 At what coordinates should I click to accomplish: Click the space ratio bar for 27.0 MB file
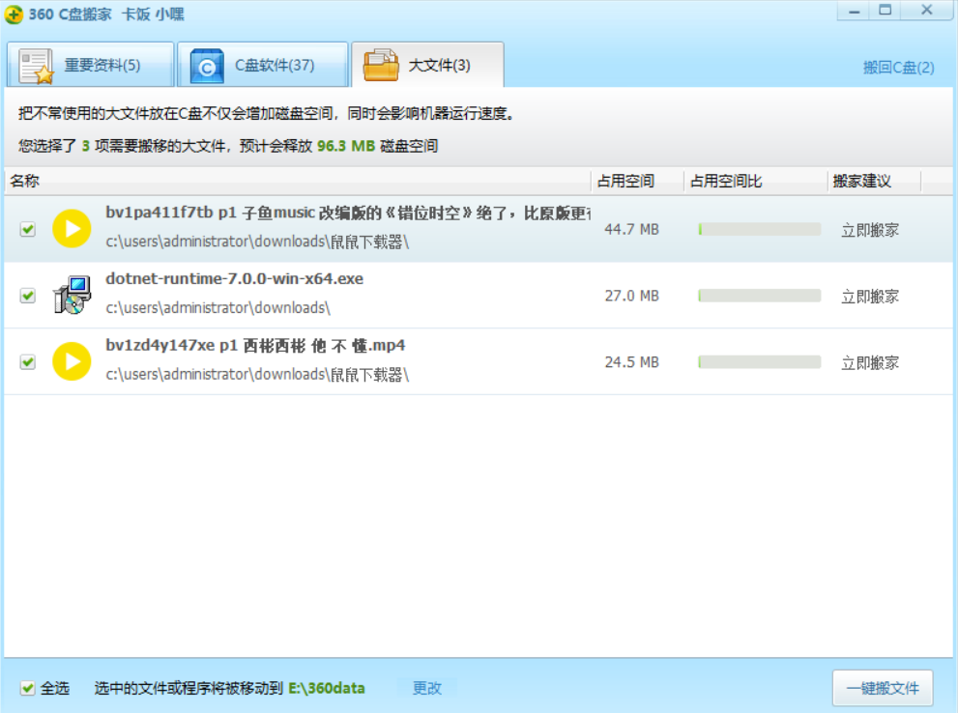760,296
